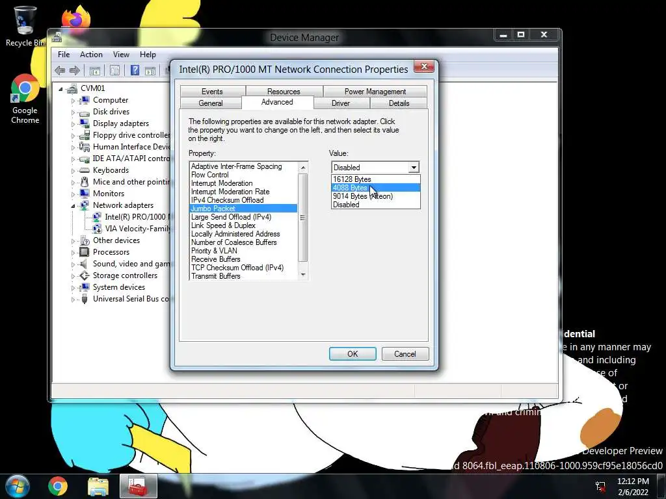Open Recycle Bin desktop icon
Screen dimensions: 666x499
point(25,26)
